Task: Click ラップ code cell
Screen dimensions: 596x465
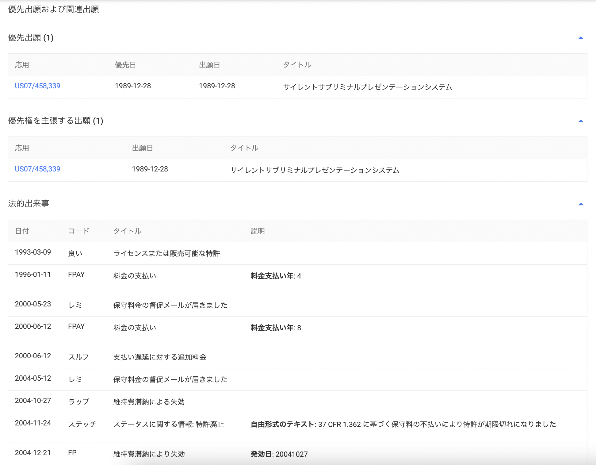Action: click(x=78, y=402)
